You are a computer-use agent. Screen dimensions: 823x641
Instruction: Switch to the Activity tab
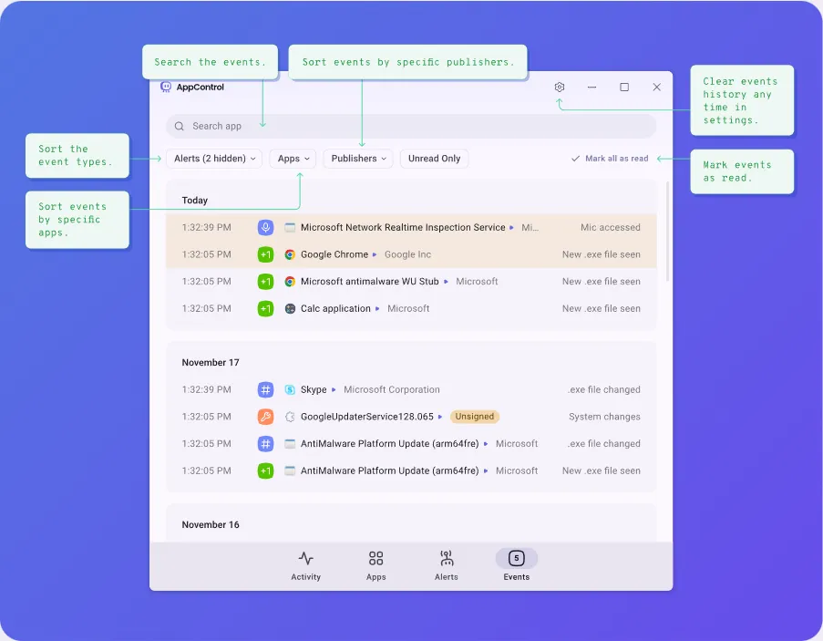click(305, 565)
